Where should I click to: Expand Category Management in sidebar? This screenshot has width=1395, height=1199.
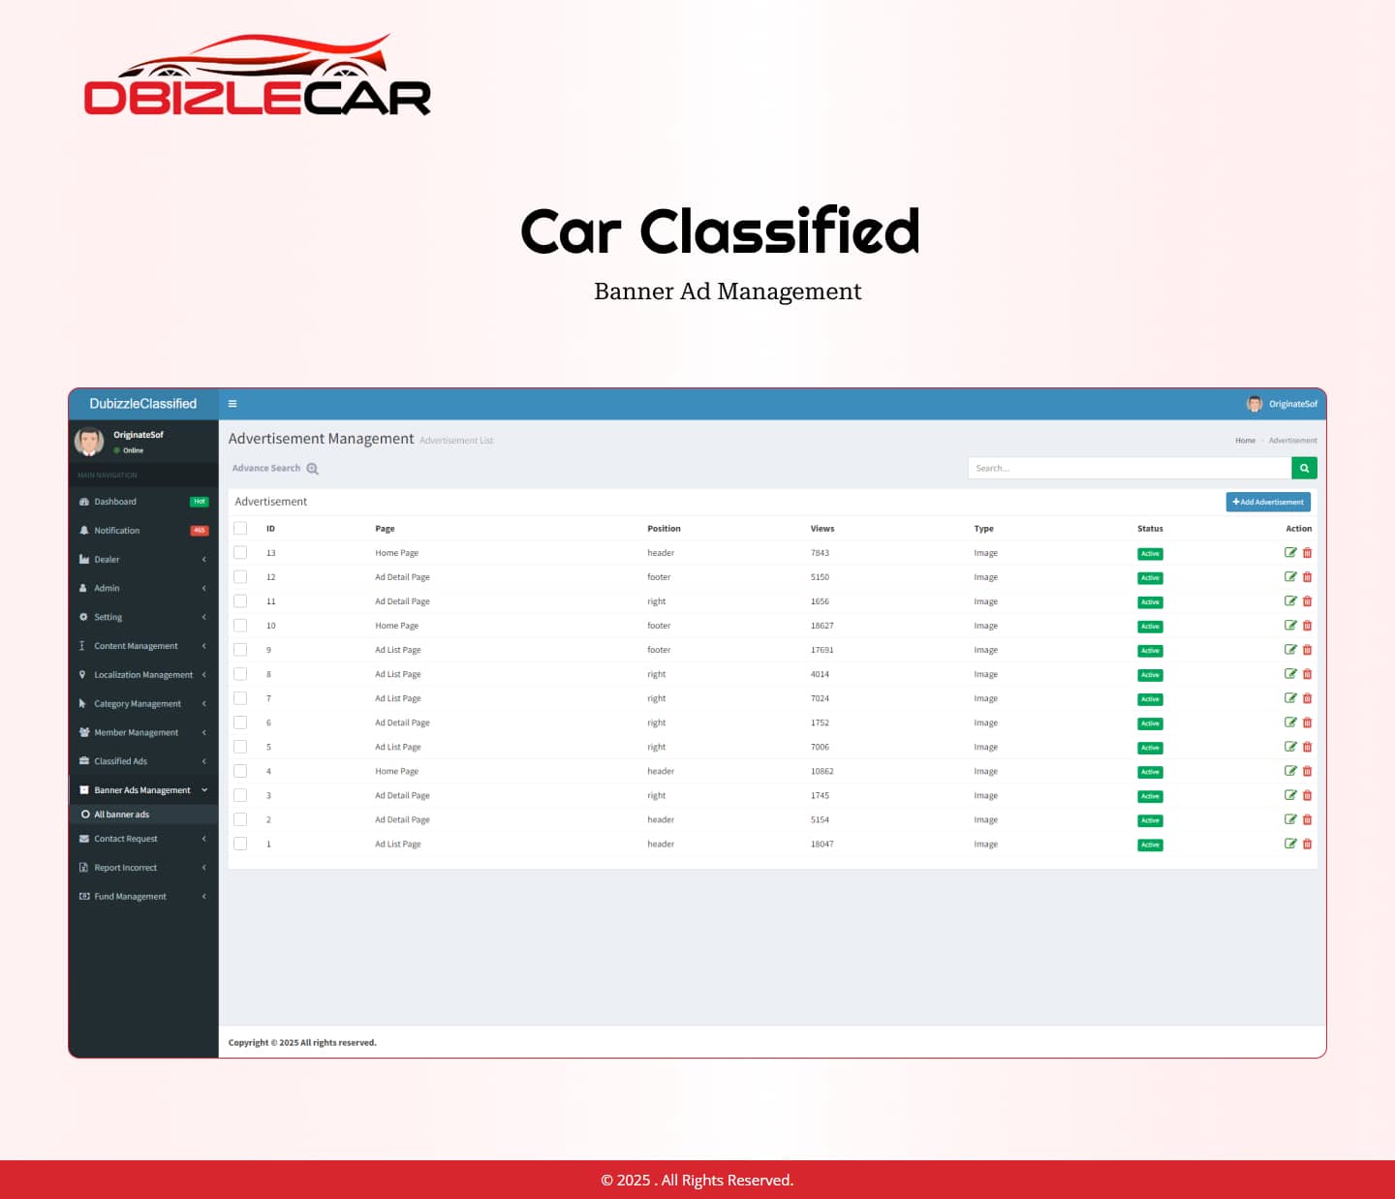(143, 704)
